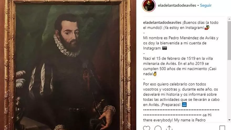Open eladelantadodeaviles username link in header

tap(177, 6)
